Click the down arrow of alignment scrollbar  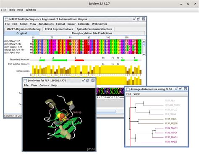point(144,55)
